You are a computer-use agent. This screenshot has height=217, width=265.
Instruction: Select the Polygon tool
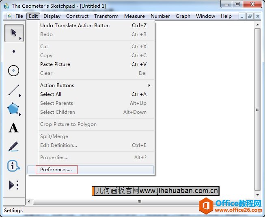(x=13, y=108)
